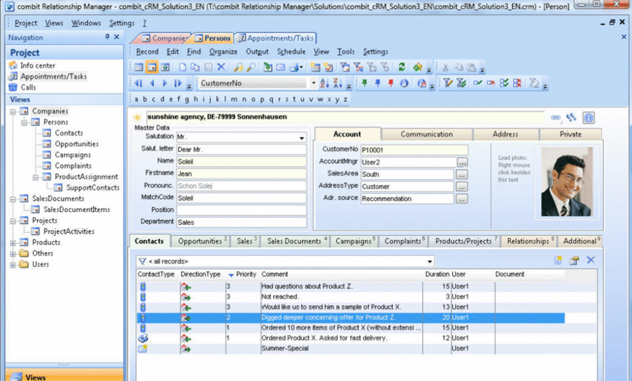
Task: Browse for AddressType with the ellipsis button
Action: 462,186
